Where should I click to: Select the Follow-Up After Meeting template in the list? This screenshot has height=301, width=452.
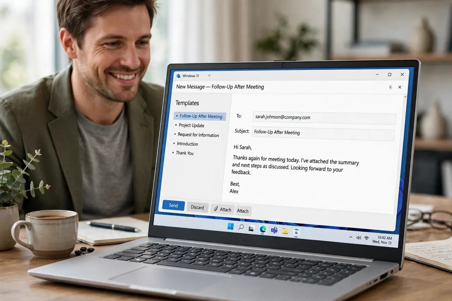tap(200, 116)
